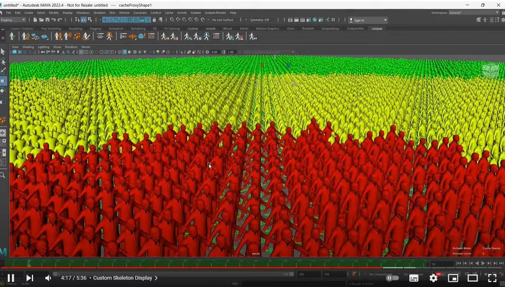Click the save scene icon in status line
Viewport: 505px width, 287px height.
(47, 20)
